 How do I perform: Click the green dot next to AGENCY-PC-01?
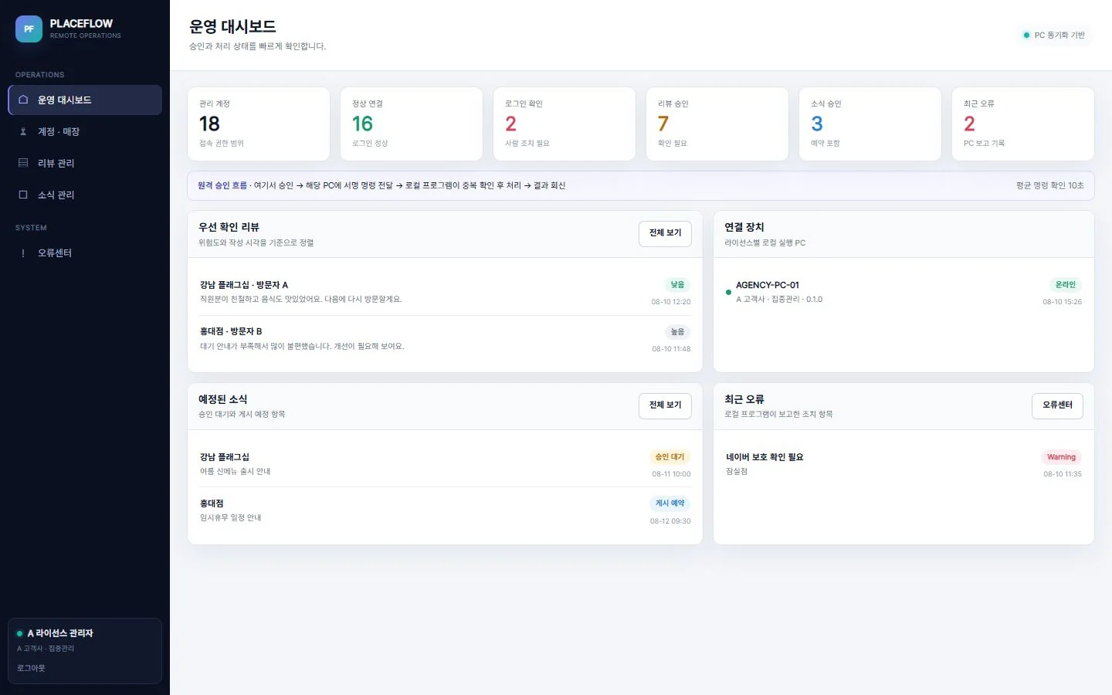(728, 292)
